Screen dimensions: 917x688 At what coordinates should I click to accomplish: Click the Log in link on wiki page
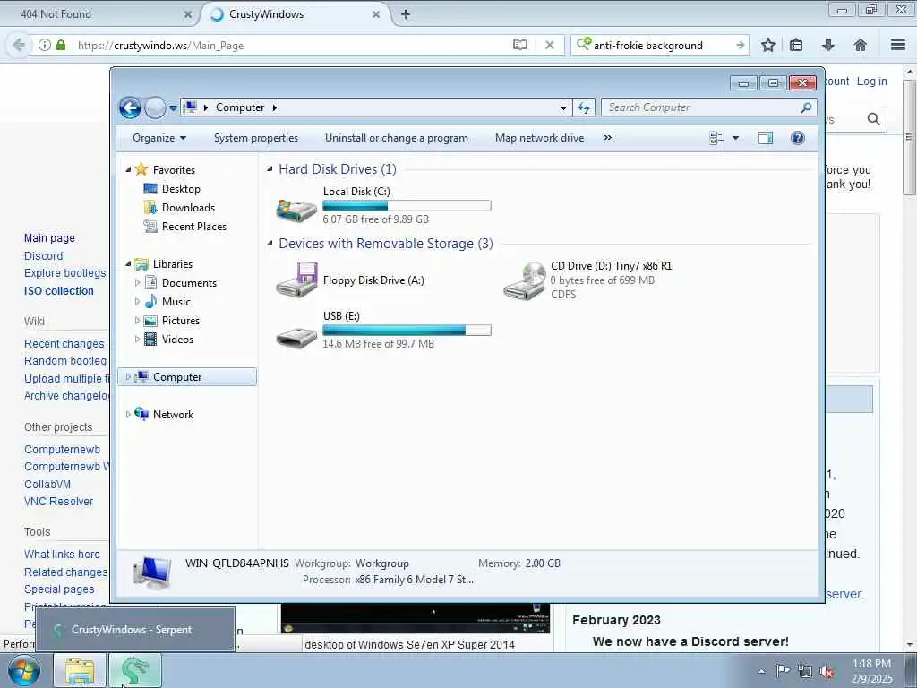[872, 82]
